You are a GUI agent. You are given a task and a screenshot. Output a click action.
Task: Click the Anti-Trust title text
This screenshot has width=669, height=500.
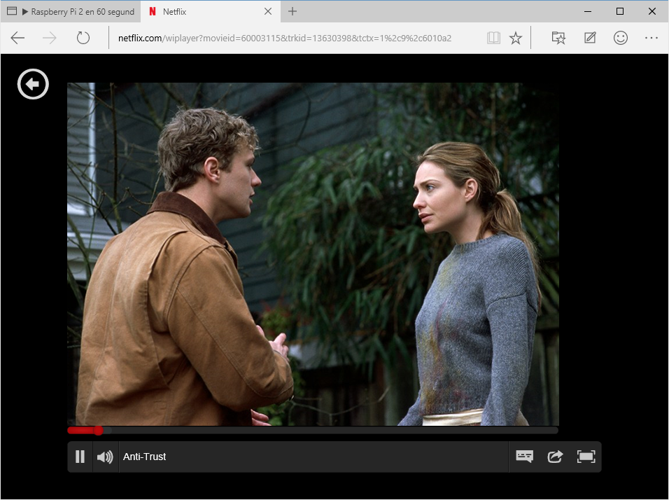tap(144, 457)
